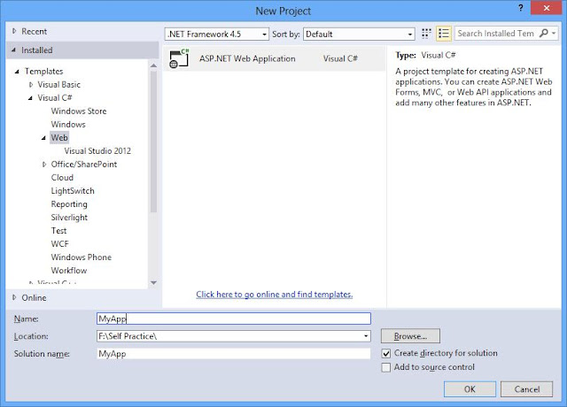Select ASP.NET Web Application template row
567x407 pixels.
click(x=274, y=58)
